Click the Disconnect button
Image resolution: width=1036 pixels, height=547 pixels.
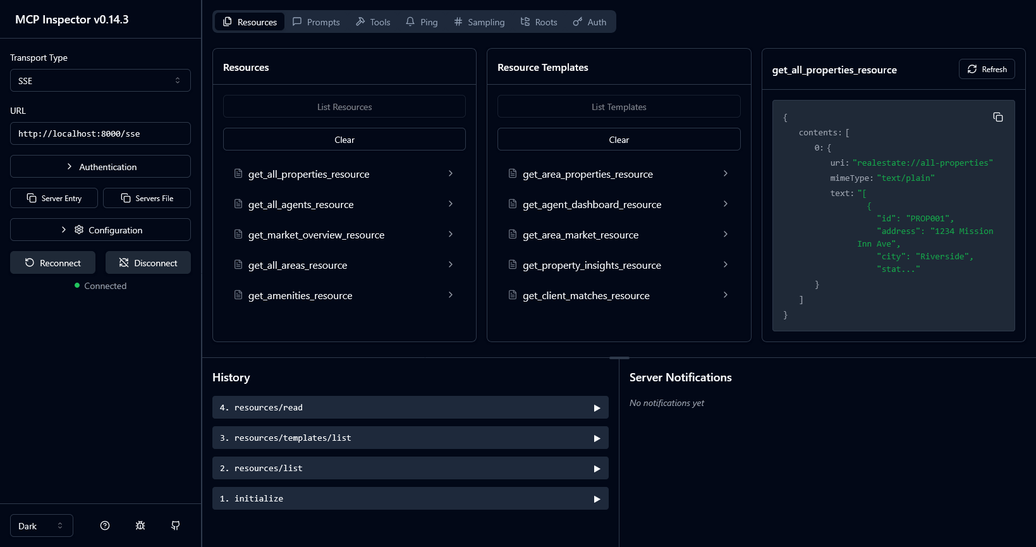coord(148,262)
